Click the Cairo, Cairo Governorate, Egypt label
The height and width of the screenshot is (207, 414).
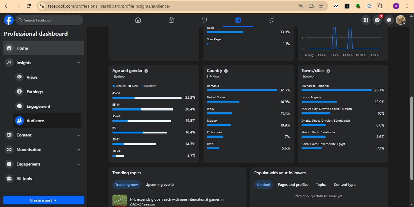[323, 144]
